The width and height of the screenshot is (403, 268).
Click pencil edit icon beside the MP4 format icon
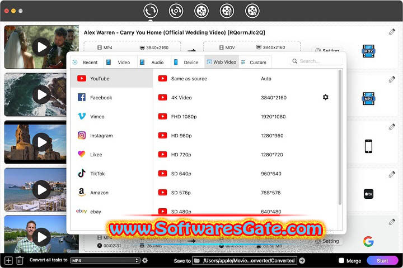[392, 79]
